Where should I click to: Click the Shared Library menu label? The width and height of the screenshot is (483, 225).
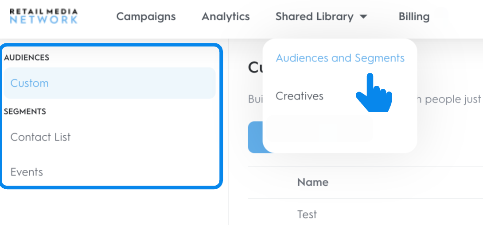pos(314,17)
